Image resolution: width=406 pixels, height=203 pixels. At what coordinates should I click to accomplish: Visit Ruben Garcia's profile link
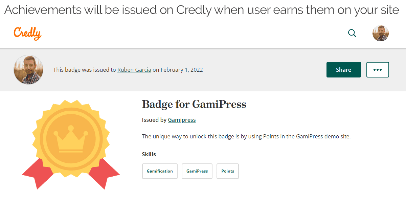134,70
